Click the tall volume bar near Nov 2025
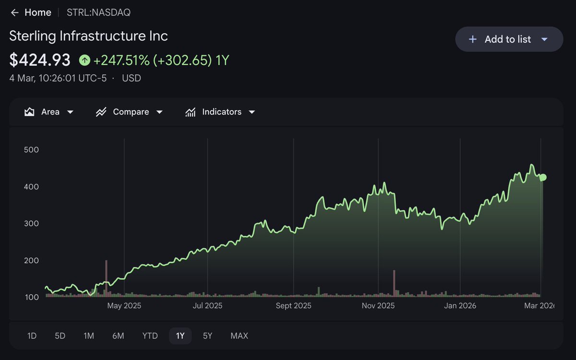The width and height of the screenshot is (576, 360). pyautogui.click(x=394, y=283)
